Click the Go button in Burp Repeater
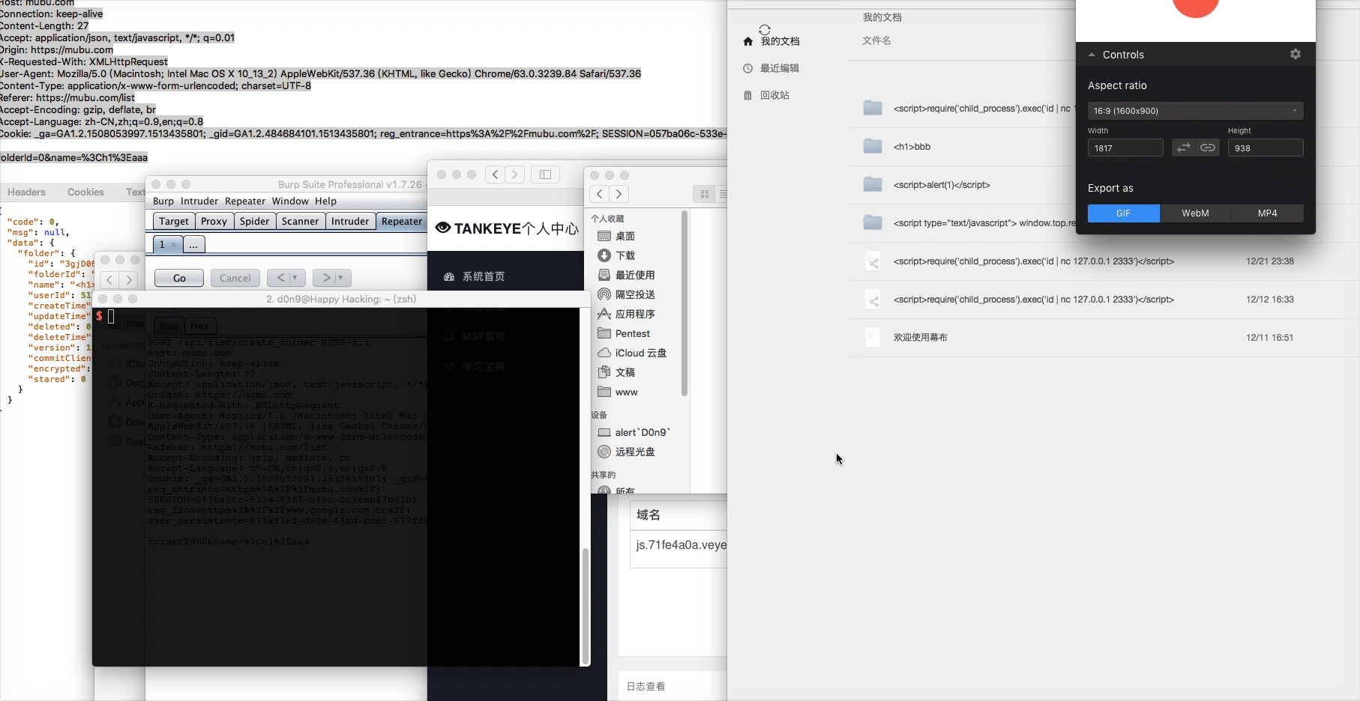This screenshot has width=1360, height=701. point(179,278)
